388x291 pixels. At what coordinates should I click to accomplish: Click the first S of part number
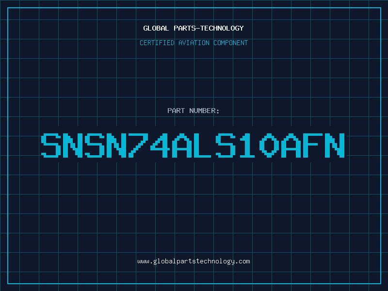click(51, 145)
